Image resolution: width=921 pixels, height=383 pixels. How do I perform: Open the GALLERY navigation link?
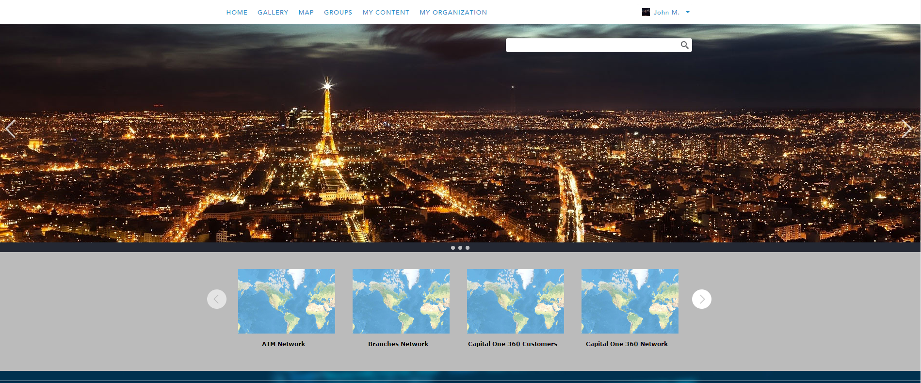tap(273, 13)
